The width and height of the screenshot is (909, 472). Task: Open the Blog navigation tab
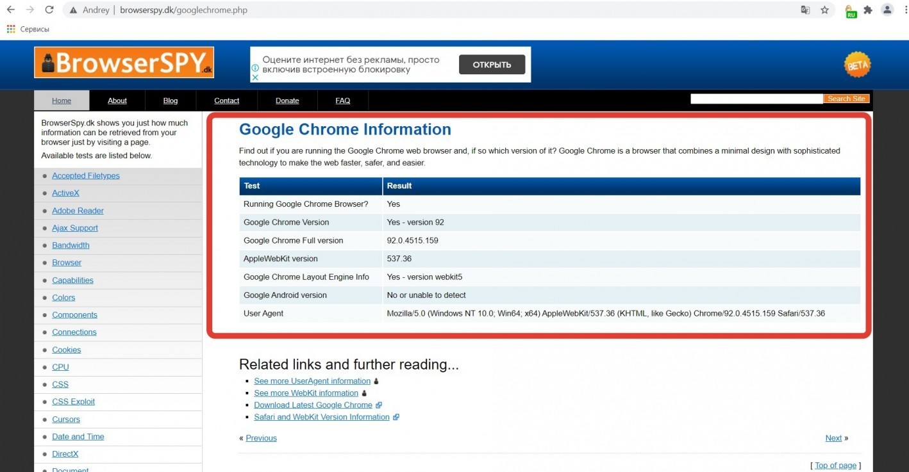click(171, 101)
